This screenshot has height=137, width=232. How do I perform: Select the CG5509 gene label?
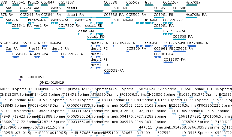pos(133,2)
